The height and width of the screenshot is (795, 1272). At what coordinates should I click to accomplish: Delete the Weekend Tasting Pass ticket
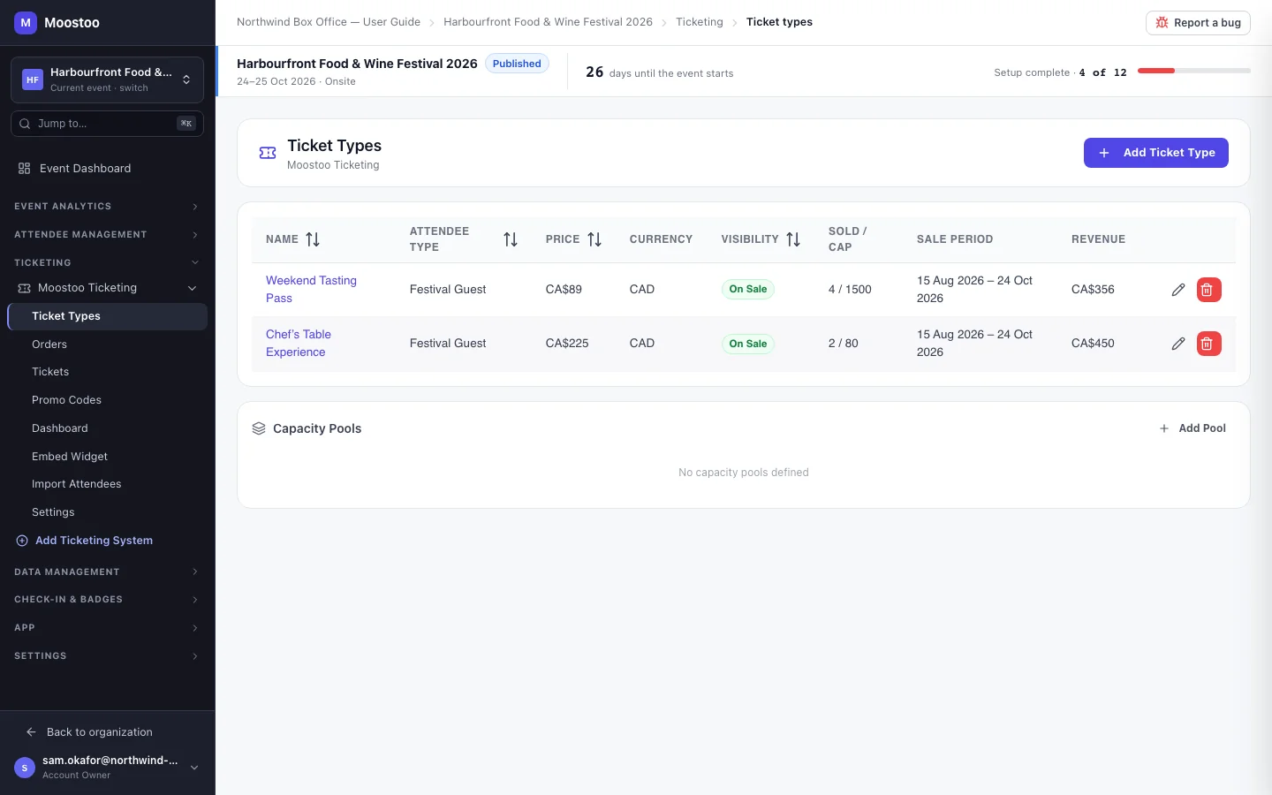(1208, 290)
